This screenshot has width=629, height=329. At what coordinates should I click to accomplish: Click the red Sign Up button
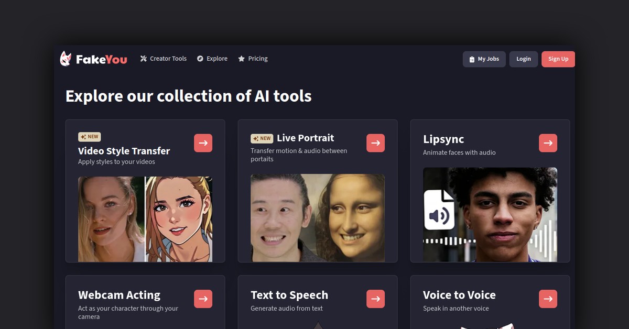click(558, 59)
